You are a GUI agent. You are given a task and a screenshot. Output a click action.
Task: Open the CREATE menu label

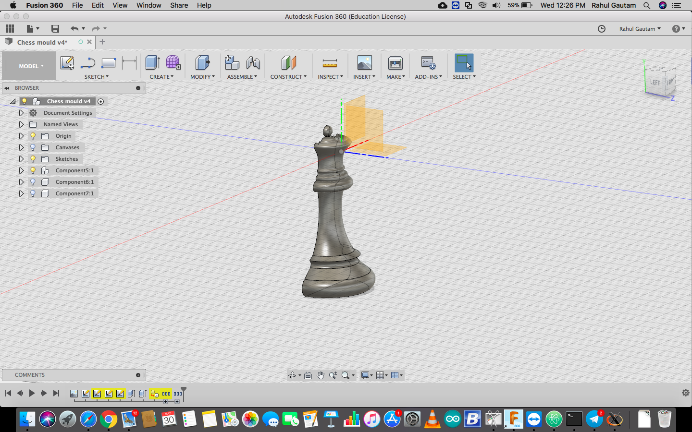point(161,77)
